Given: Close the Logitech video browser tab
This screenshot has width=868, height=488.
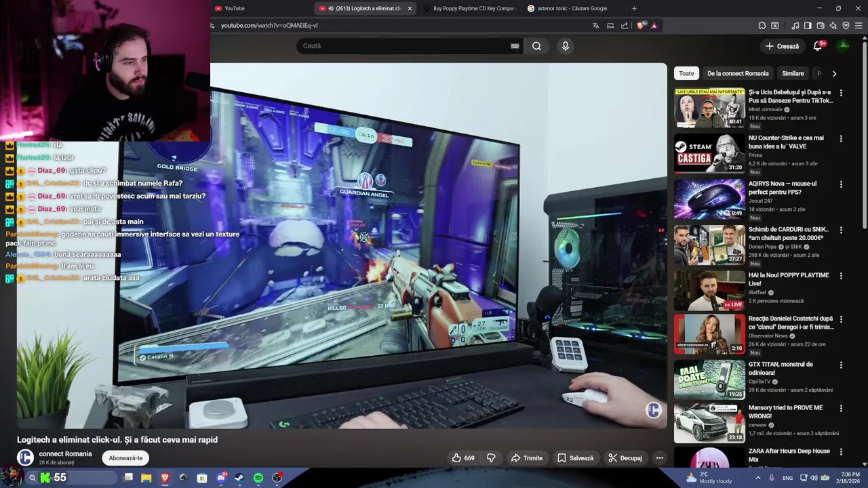Looking at the screenshot, I should [410, 8].
